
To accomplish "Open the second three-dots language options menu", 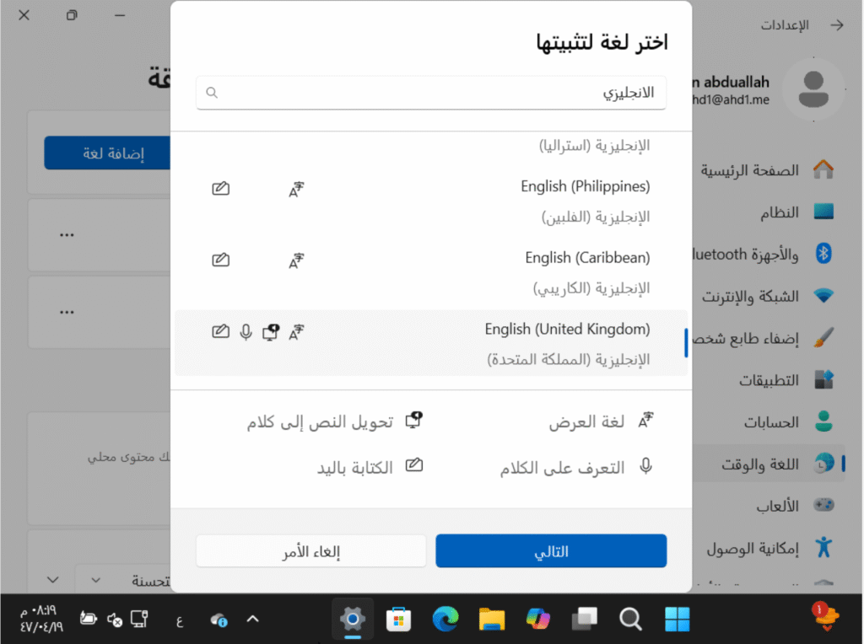I will coord(67,312).
